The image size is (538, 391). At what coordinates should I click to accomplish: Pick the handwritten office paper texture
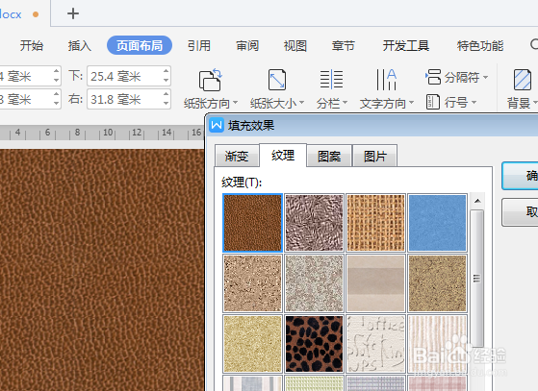375,344
